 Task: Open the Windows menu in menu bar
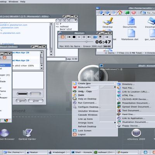(x=13, y=2)
